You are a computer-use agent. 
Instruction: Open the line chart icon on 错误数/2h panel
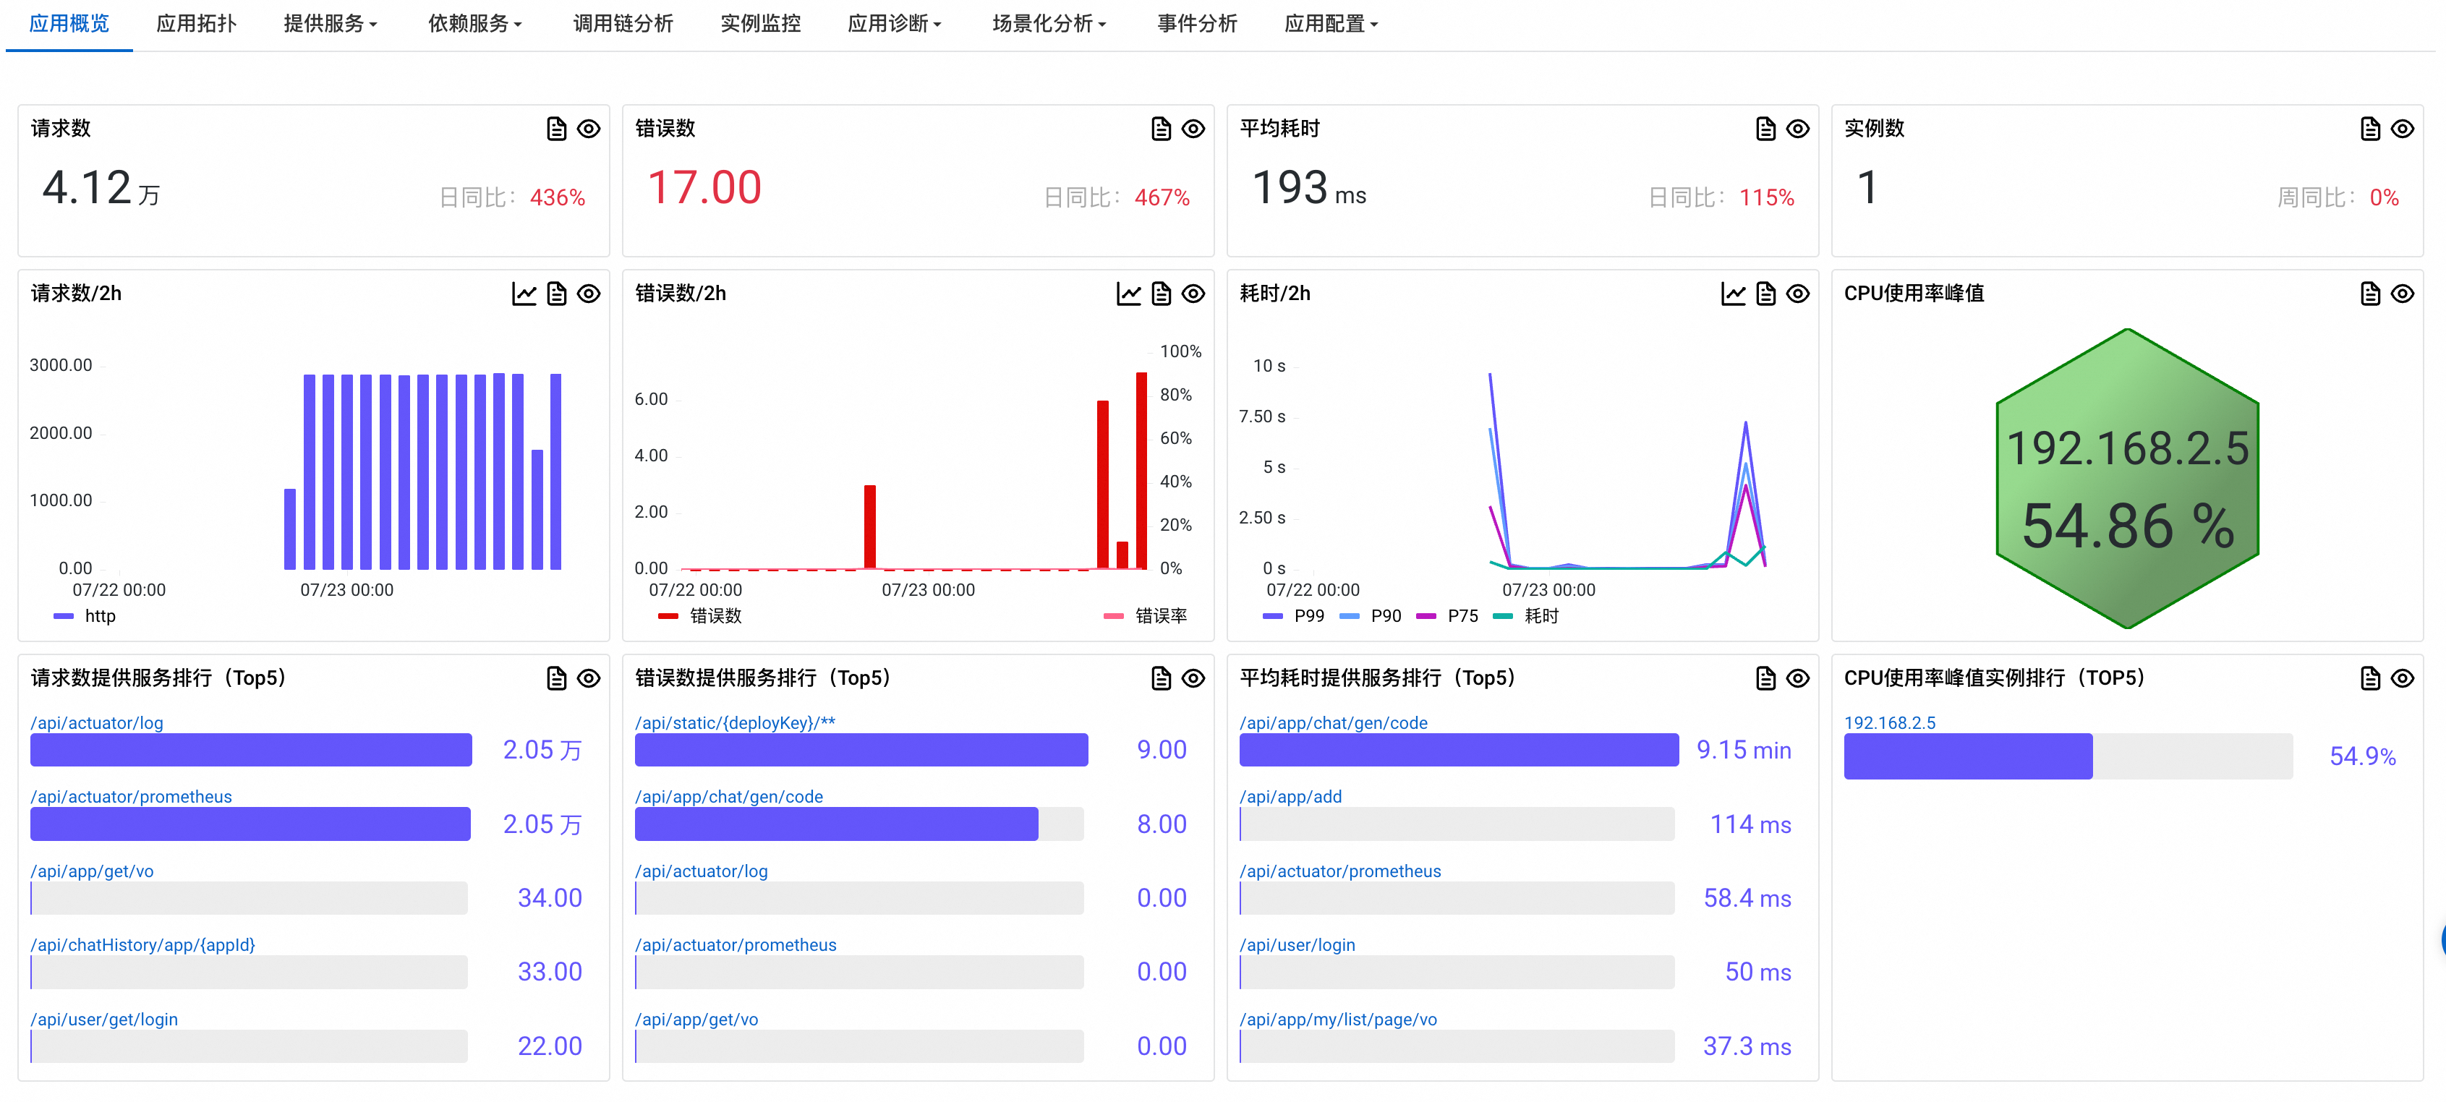click(x=1128, y=294)
